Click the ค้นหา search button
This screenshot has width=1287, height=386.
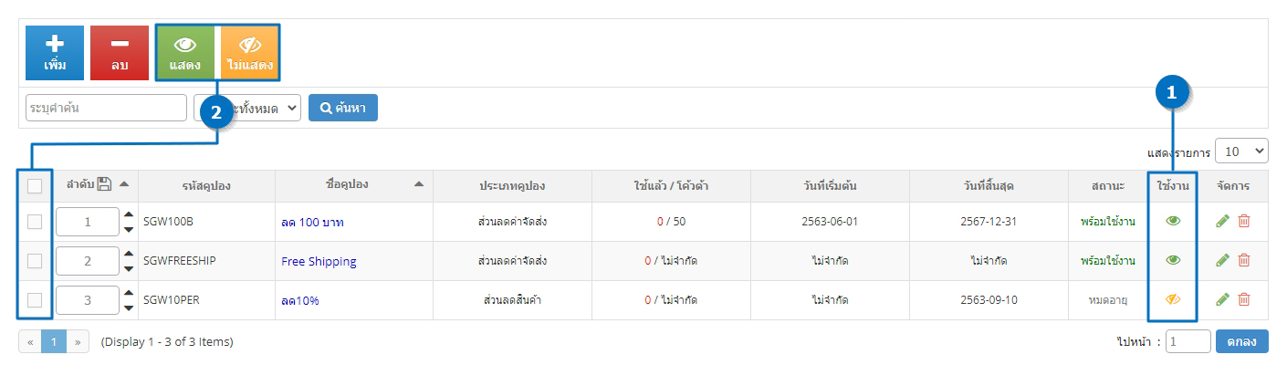(x=343, y=108)
